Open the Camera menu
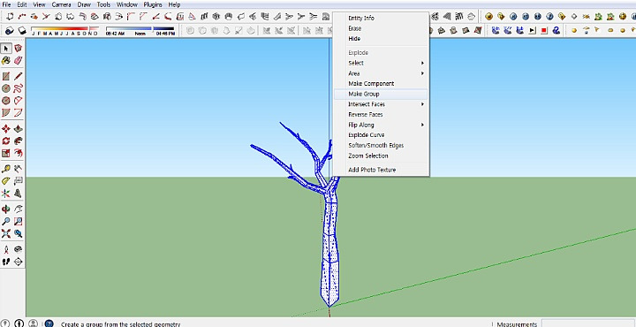This screenshot has width=636, height=327. 61,4
